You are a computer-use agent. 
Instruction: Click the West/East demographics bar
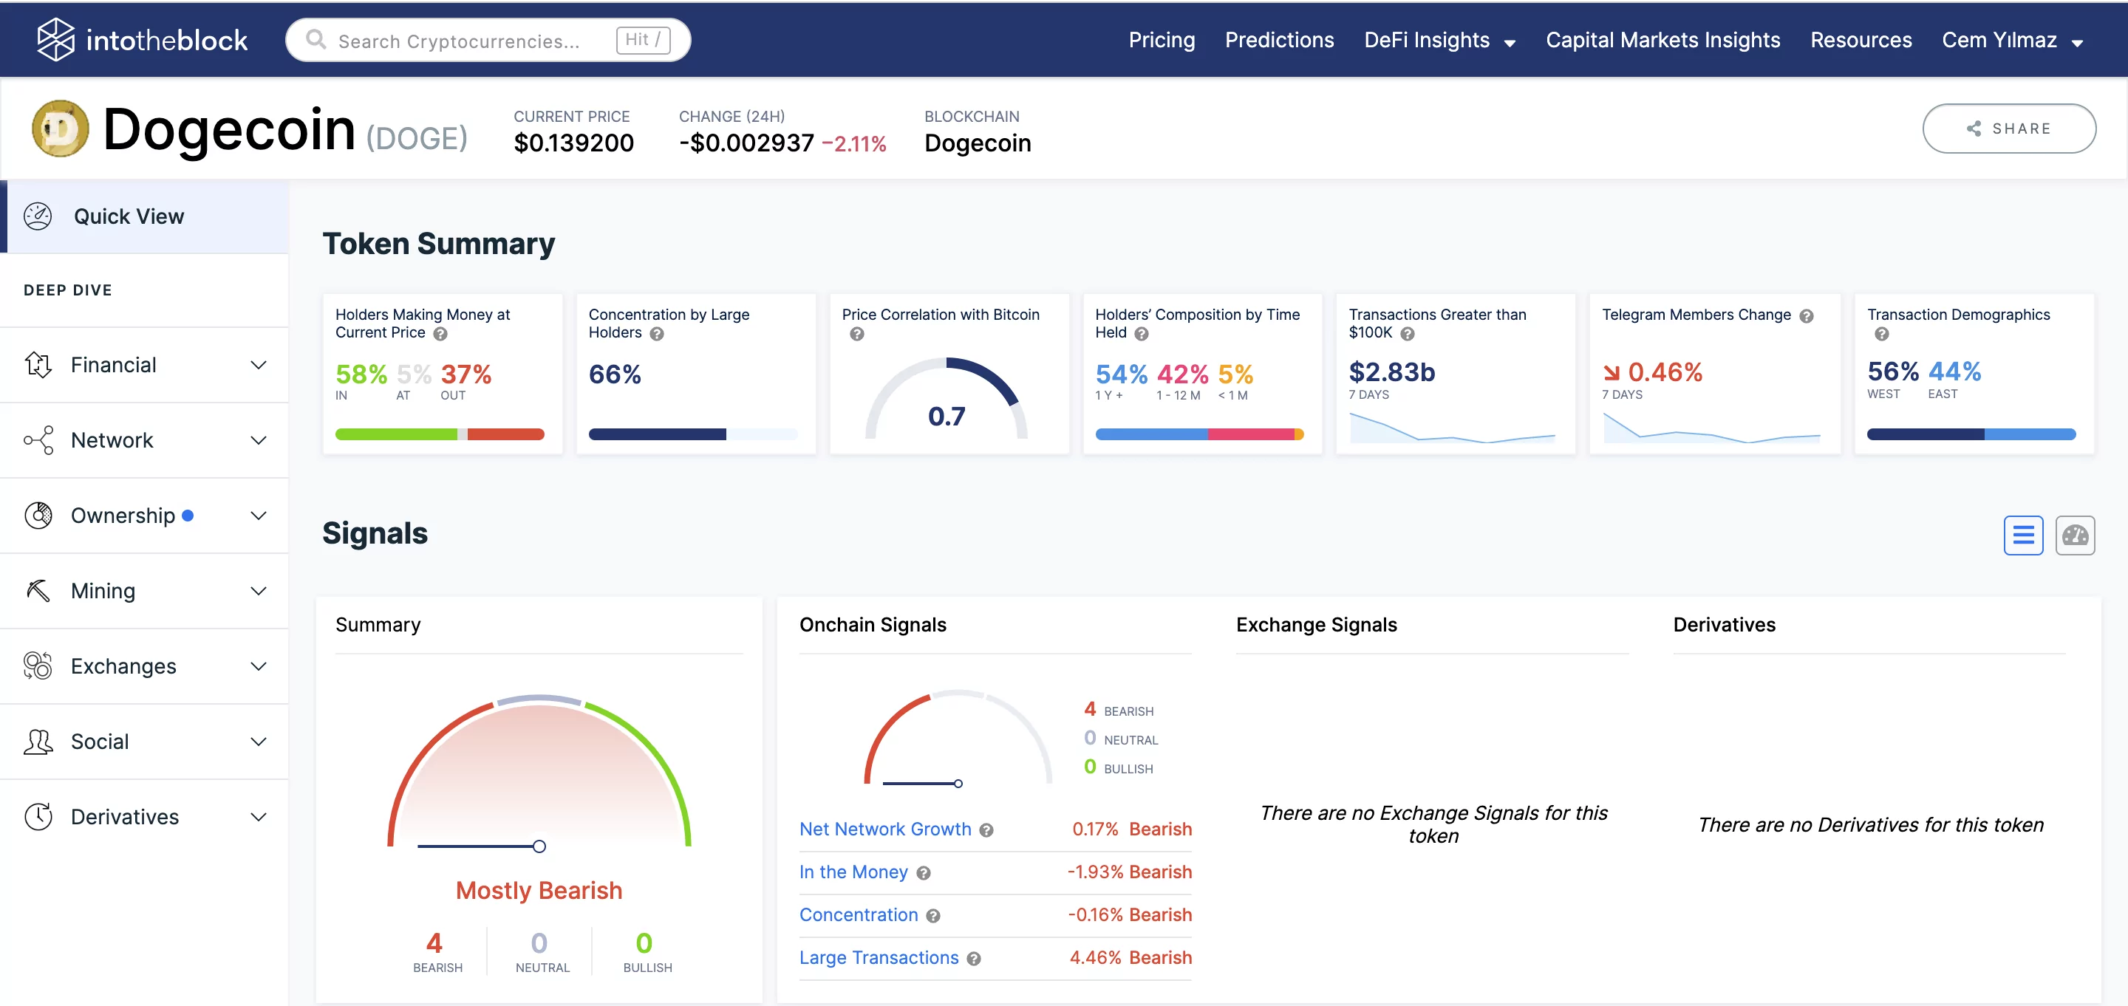click(1971, 434)
